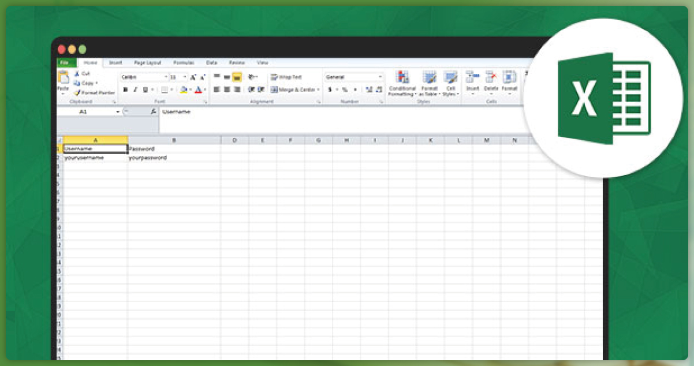The width and height of the screenshot is (694, 366).
Task: Apply highlighted bottom vertical alignment
Action: click(x=237, y=77)
